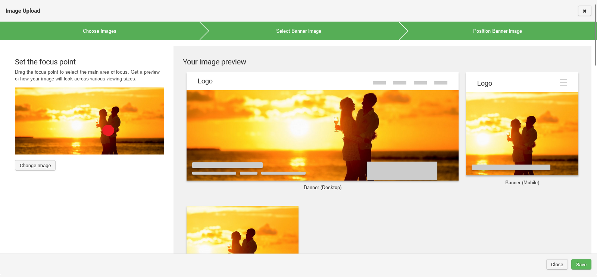Click the Close button in footer
Viewport: 597px width, 277px height.
click(557, 264)
